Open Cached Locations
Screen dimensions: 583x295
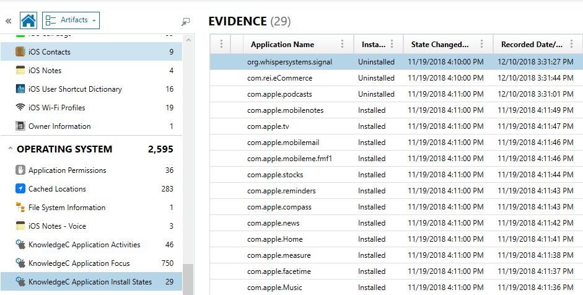91,189
